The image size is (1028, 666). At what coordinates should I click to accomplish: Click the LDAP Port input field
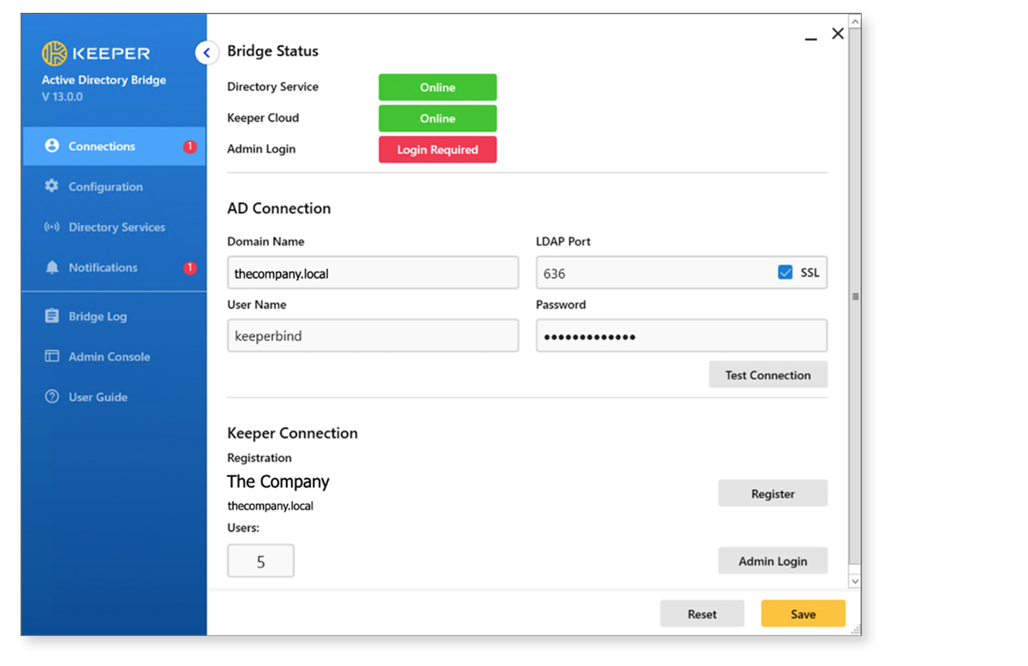681,273
